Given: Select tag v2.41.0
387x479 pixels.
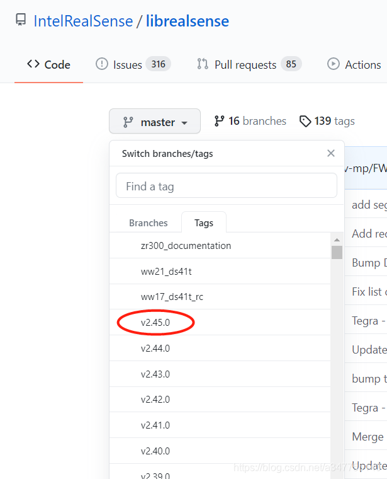Looking at the screenshot, I should (x=220, y=425).
